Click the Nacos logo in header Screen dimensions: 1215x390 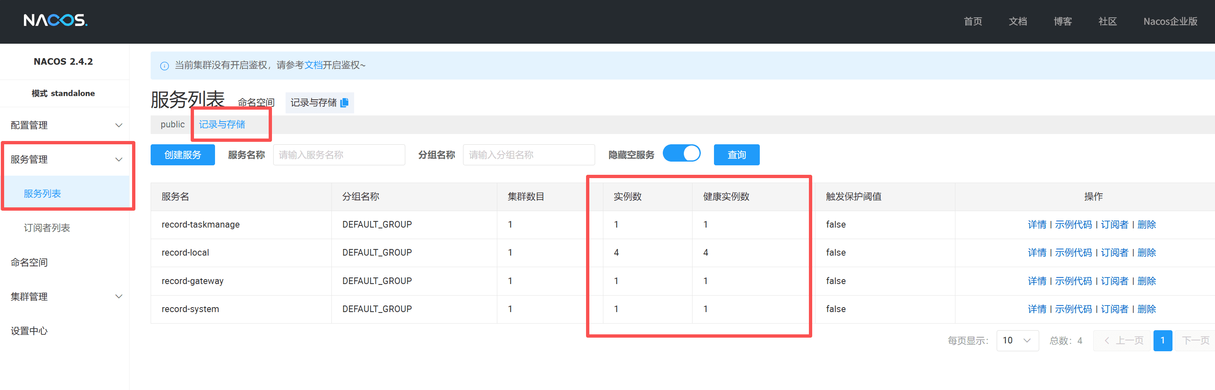pyautogui.click(x=55, y=20)
